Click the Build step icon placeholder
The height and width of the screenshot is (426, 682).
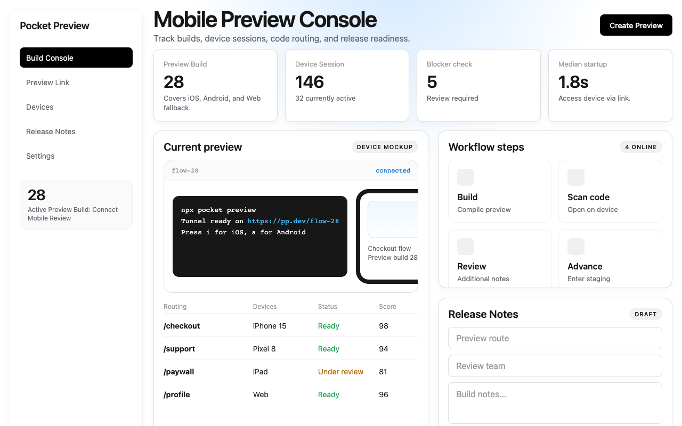coord(466,177)
